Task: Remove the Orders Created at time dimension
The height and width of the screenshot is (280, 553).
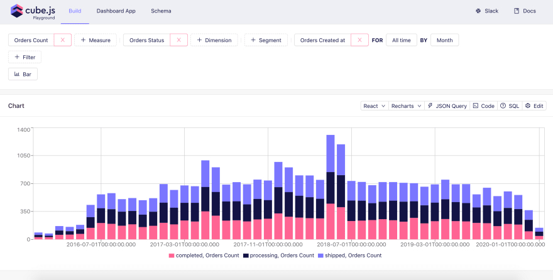Action: pyautogui.click(x=359, y=40)
